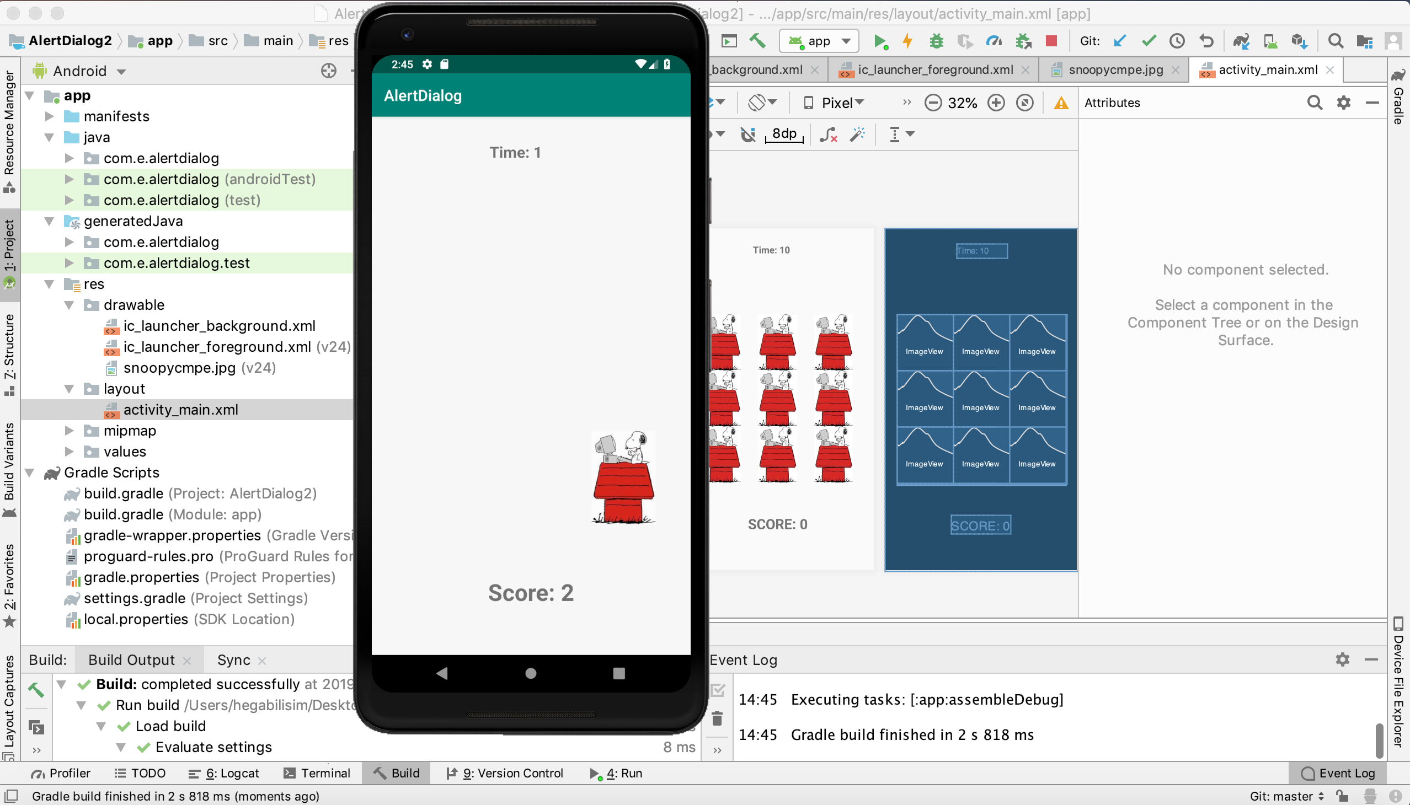The height and width of the screenshot is (805, 1410).
Task: Collapse the Gradle Scripts tree node
Action: [29, 472]
